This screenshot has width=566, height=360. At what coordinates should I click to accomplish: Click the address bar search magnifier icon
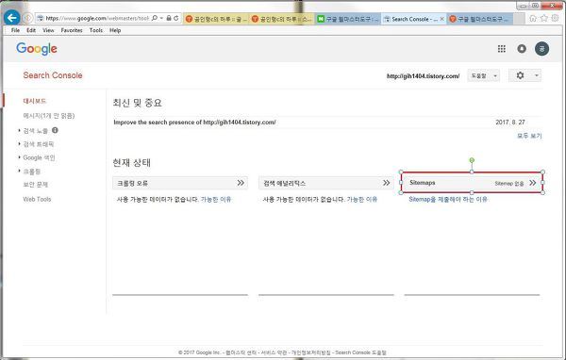(155, 18)
